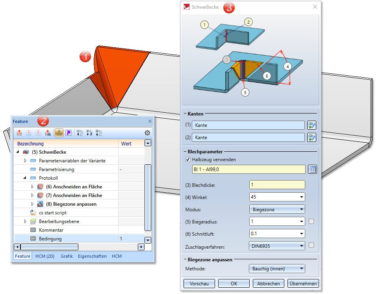Switch to the Eigenschaften tab

coord(92,256)
